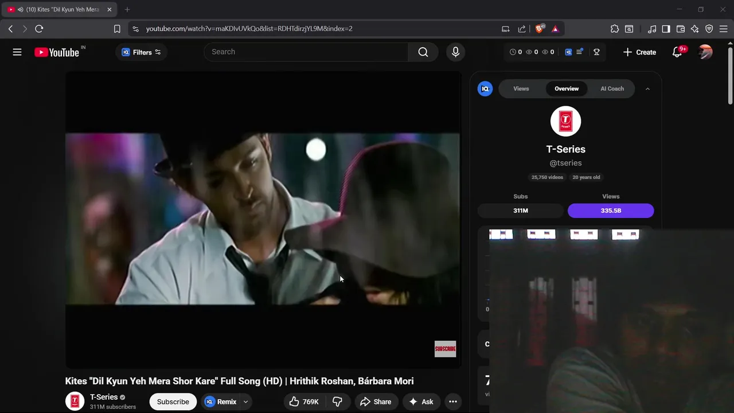Toggle the browser sidebar panel icon
The height and width of the screenshot is (413, 734).
(666, 29)
